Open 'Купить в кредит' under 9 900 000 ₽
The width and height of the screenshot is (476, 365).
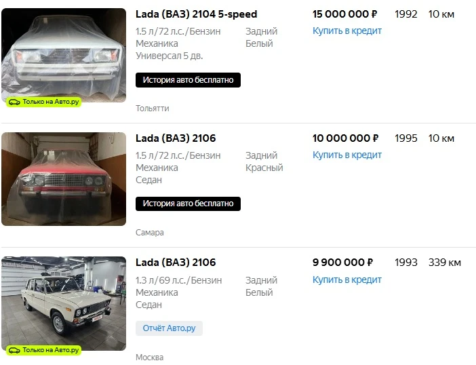pos(347,280)
